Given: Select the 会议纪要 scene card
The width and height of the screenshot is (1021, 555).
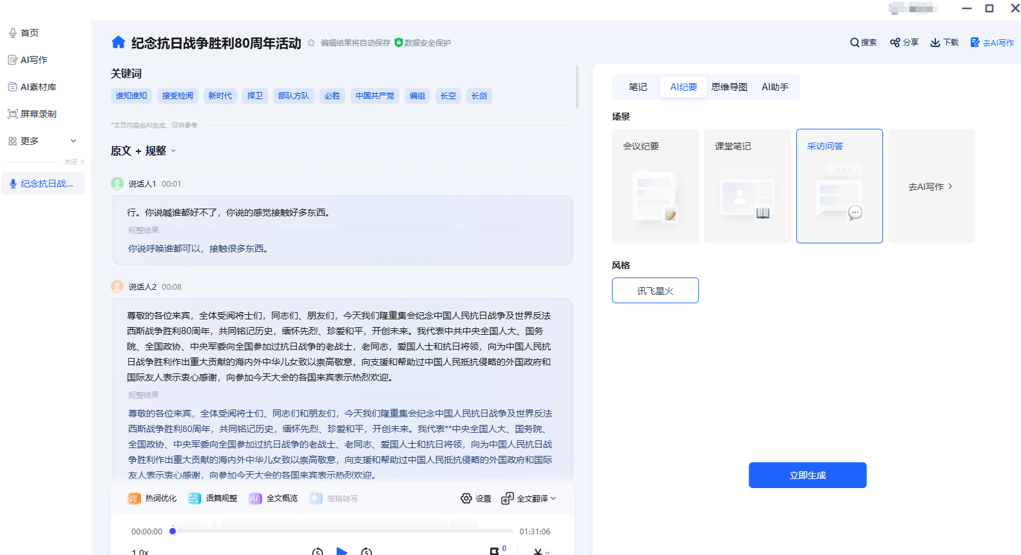Looking at the screenshot, I should click(x=655, y=186).
